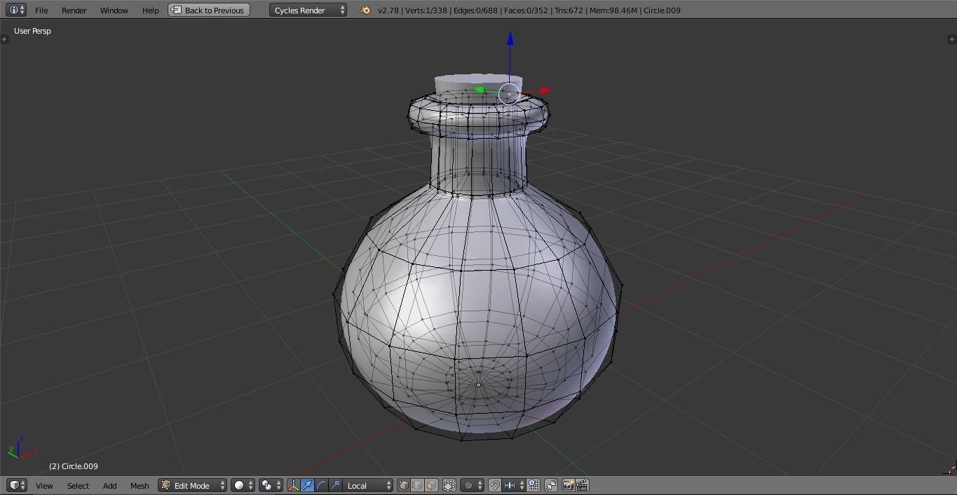The width and height of the screenshot is (957, 495).
Task: Switch to vertex select mode
Action: pyautogui.click(x=403, y=485)
